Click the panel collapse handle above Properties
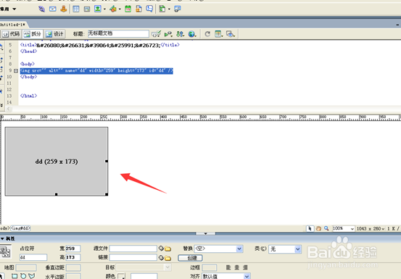The width and height of the screenshot is (401, 279). click(x=206, y=233)
